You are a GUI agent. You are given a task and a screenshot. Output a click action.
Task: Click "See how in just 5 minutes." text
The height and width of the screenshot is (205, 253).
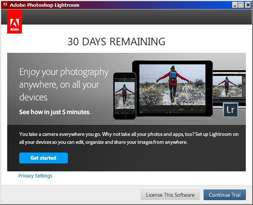(x=55, y=112)
